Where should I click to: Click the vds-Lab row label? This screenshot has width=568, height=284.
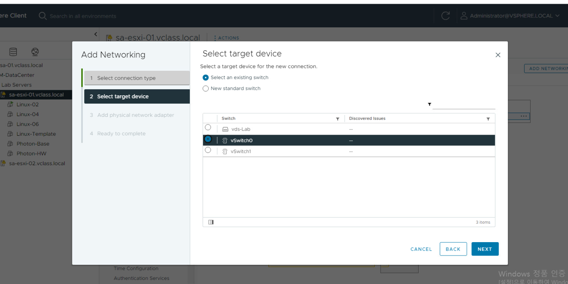(241, 129)
